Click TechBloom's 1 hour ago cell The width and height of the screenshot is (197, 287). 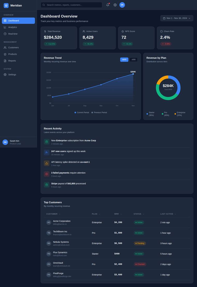pyautogui.click(x=165, y=233)
